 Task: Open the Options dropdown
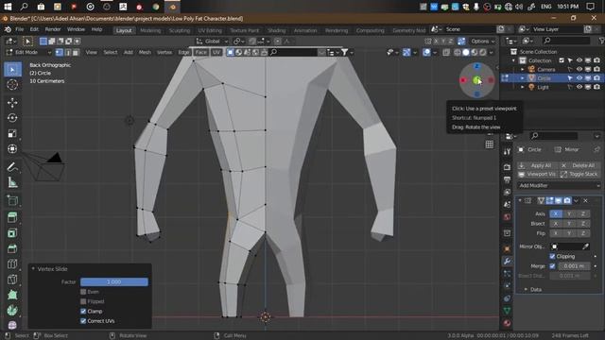coord(482,42)
